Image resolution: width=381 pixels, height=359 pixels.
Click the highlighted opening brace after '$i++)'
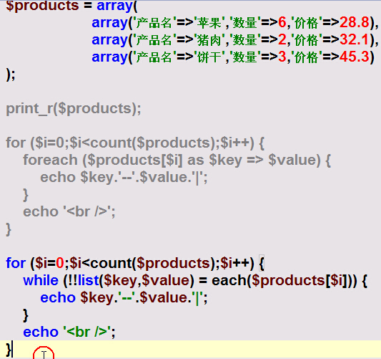[262, 263]
